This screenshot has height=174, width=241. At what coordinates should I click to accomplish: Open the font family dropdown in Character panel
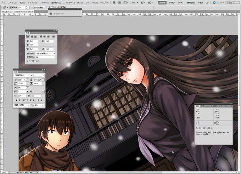click(23, 75)
